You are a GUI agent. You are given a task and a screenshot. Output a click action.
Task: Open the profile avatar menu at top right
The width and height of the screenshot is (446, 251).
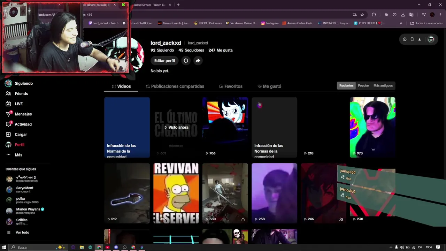[431, 39]
